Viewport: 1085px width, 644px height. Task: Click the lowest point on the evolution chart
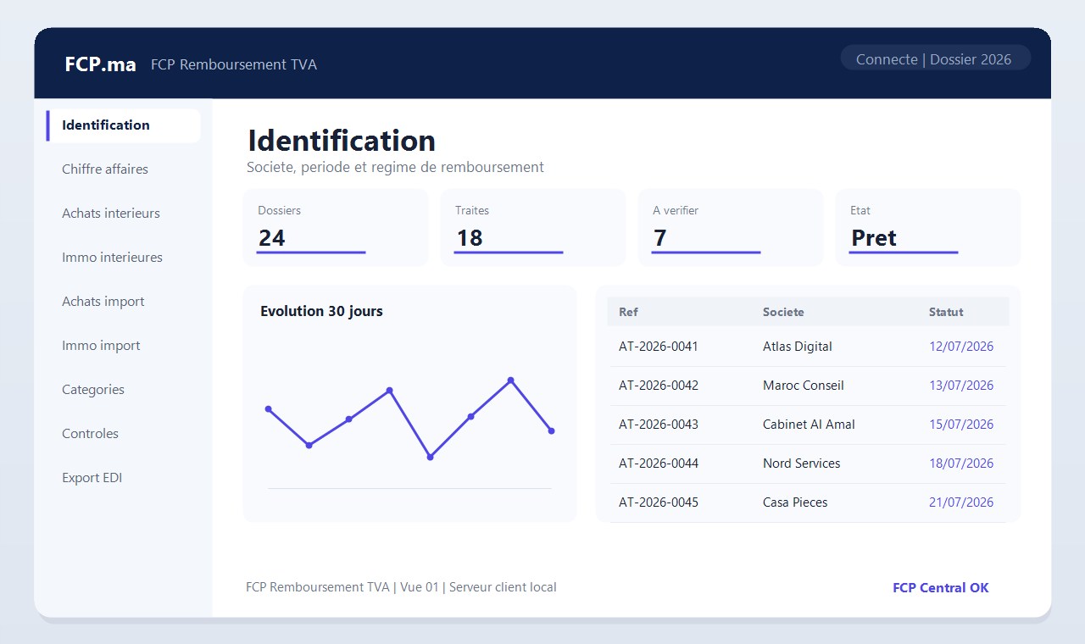[x=430, y=457]
